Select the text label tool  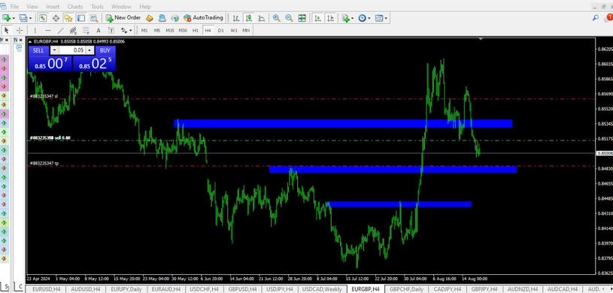point(111,30)
